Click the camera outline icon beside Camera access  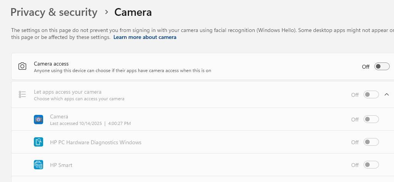[22, 66]
